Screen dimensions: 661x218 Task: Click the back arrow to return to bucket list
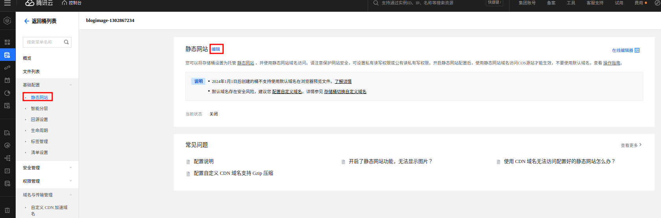(x=26, y=21)
